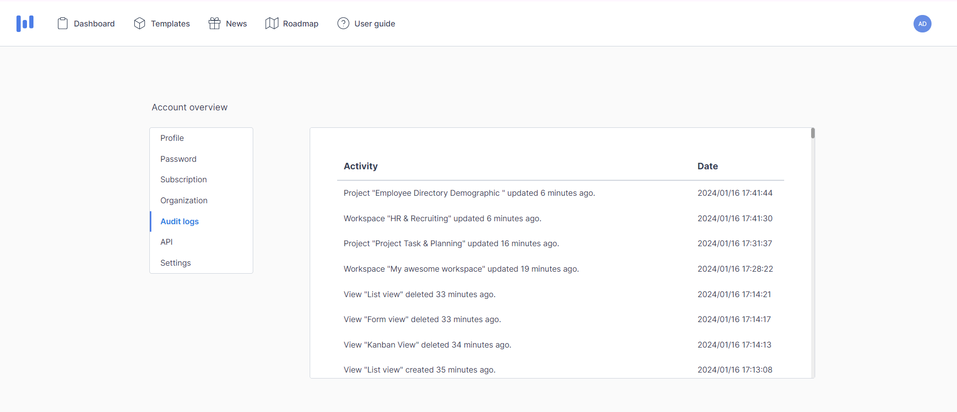Screen dimensions: 957x412
Task: Click the Dashboard navigation link
Action: click(x=94, y=23)
